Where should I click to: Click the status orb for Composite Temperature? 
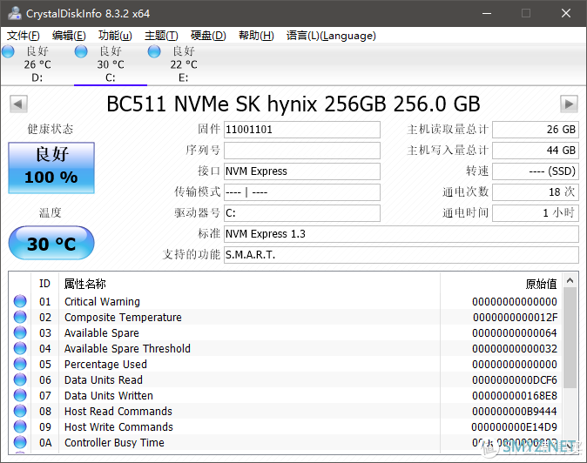pos(20,317)
